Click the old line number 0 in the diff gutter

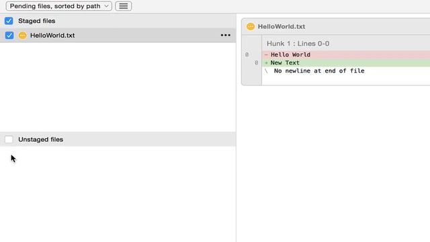247,54
